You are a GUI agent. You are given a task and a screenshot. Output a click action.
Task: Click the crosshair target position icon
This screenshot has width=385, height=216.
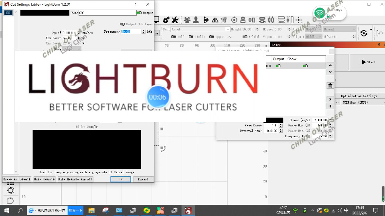[x=234, y=20]
